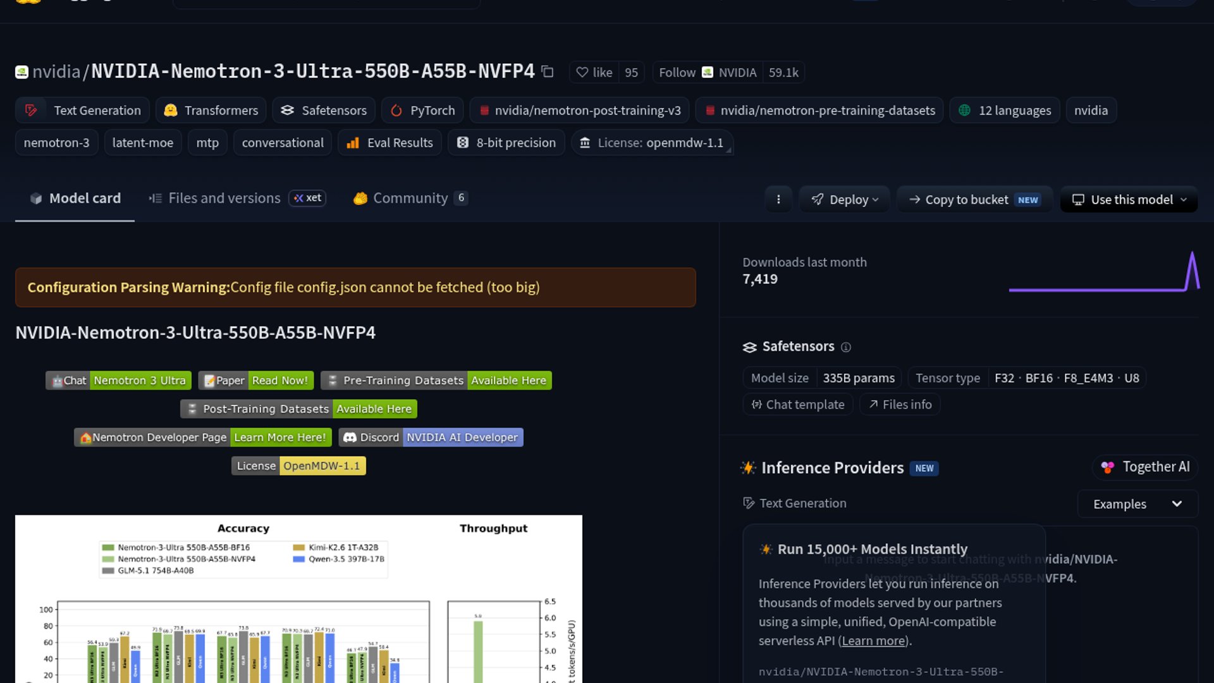Open the Deploy dropdown

coord(845,199)
